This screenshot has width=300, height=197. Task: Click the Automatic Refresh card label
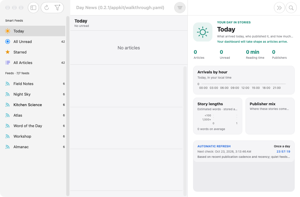[x=214, y=146]
